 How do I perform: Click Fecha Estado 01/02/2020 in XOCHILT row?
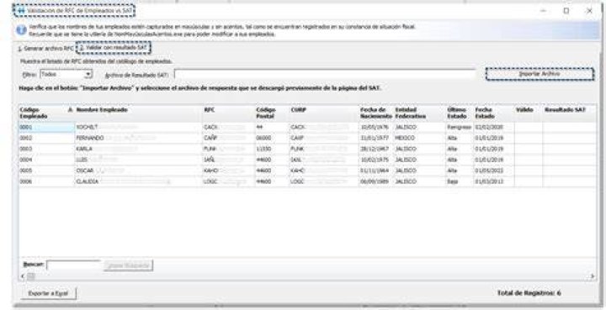point(494,127)
